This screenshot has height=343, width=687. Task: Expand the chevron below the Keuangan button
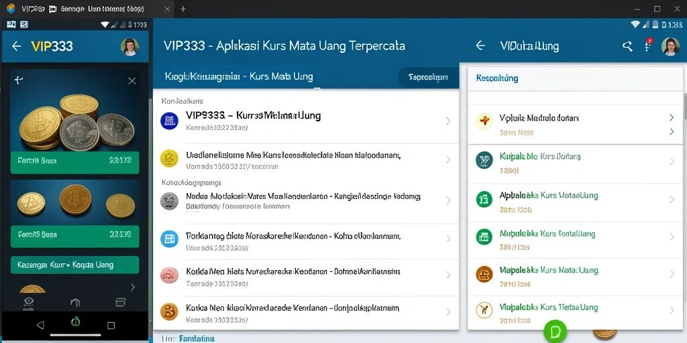pos(133,287)
